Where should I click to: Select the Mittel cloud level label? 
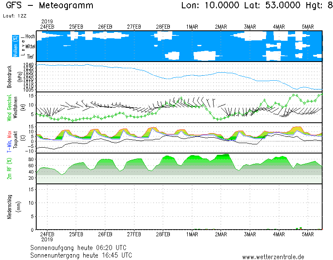pos(30,46)
